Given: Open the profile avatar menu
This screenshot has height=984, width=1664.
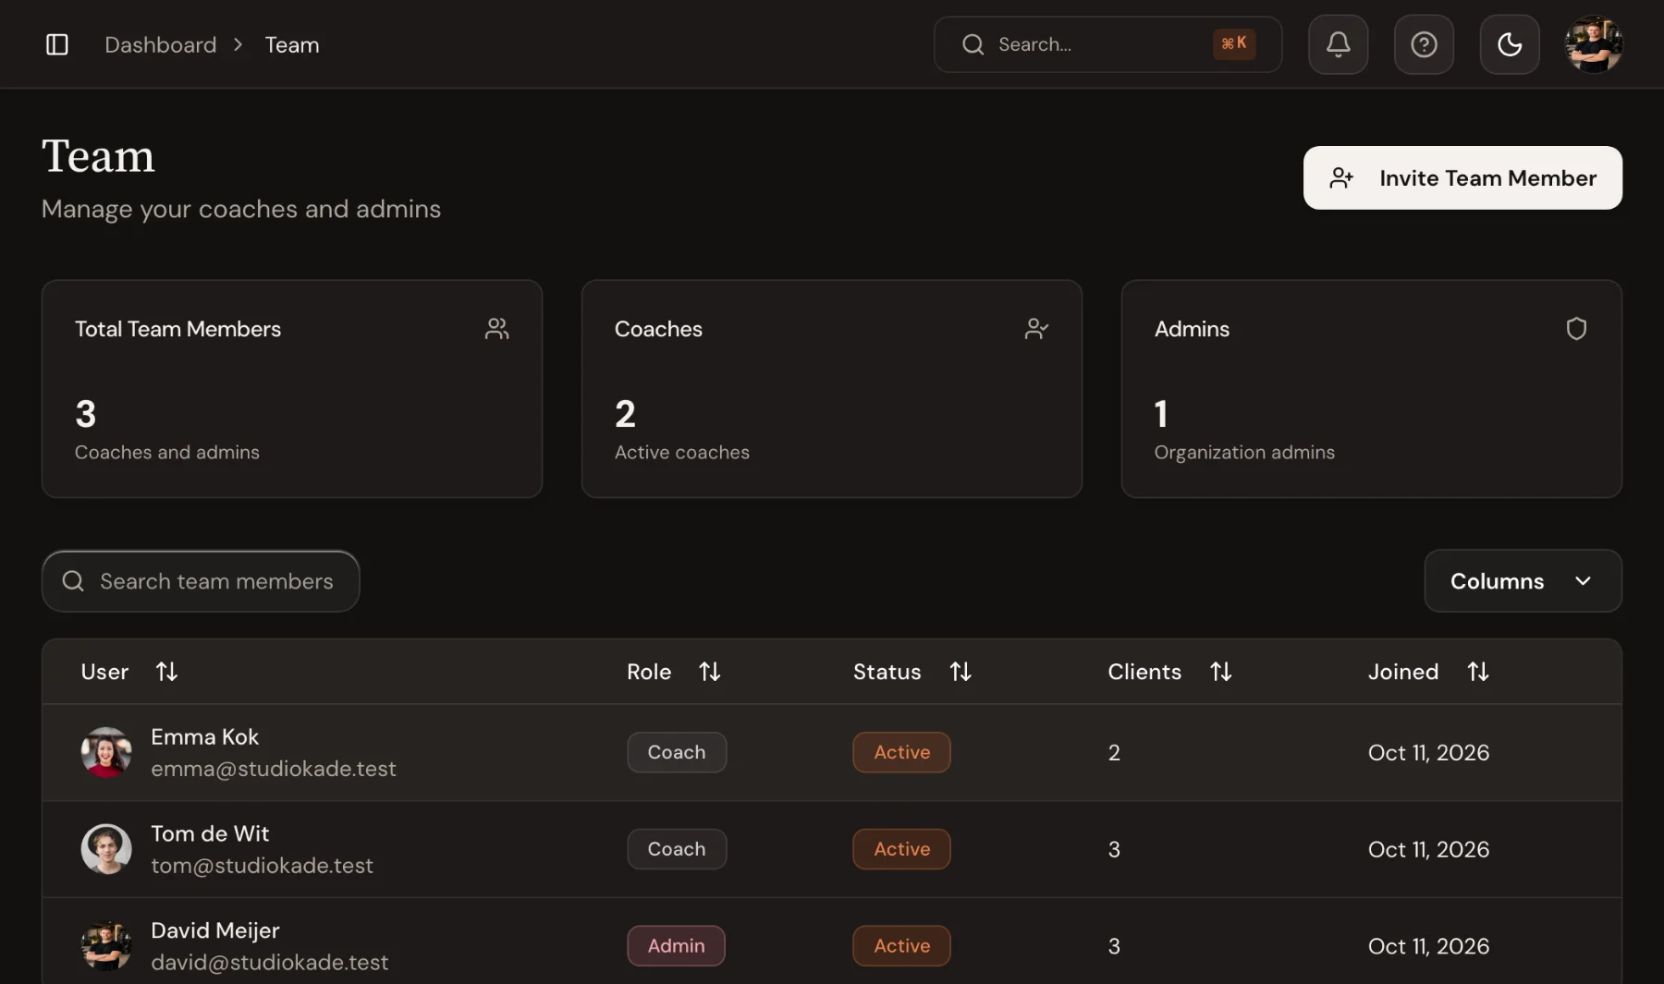Looking at the screenshot, I should click(x=1594, y=44).
